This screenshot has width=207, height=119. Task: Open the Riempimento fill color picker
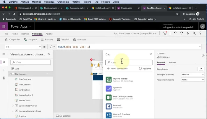point(201,69)
